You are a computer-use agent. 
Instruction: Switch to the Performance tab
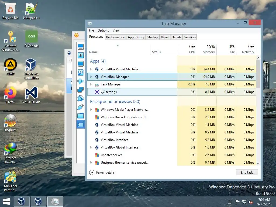[115, 37]
